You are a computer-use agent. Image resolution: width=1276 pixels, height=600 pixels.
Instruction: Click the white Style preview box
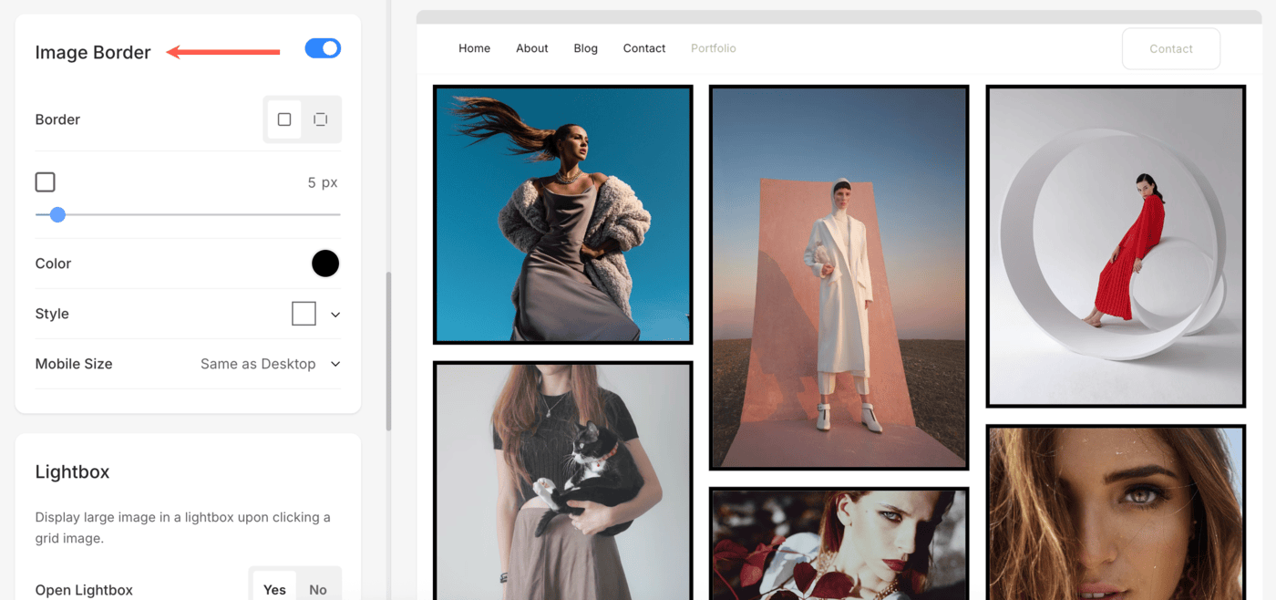coord(304,314)
